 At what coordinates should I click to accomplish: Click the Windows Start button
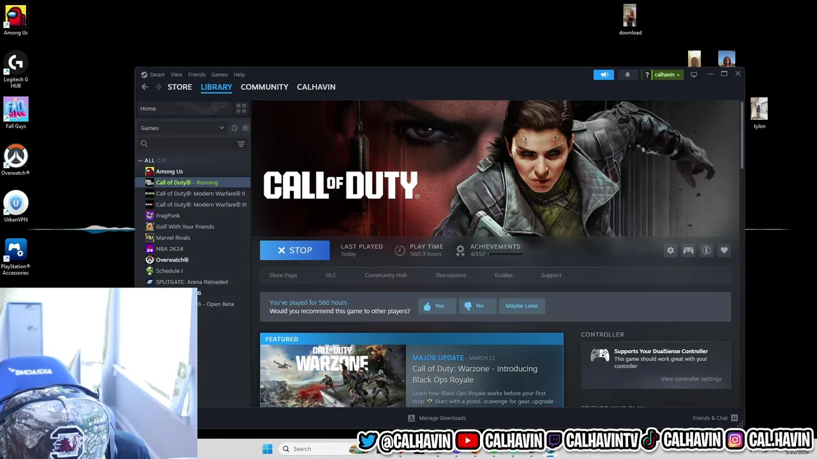267,449
